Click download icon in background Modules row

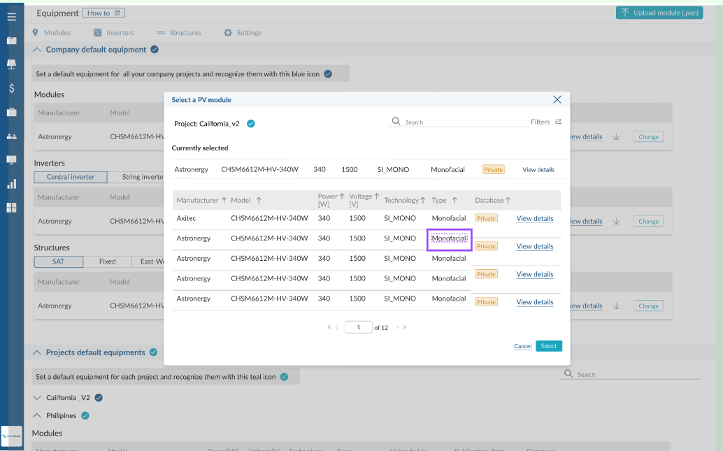(x=617, y=137)
